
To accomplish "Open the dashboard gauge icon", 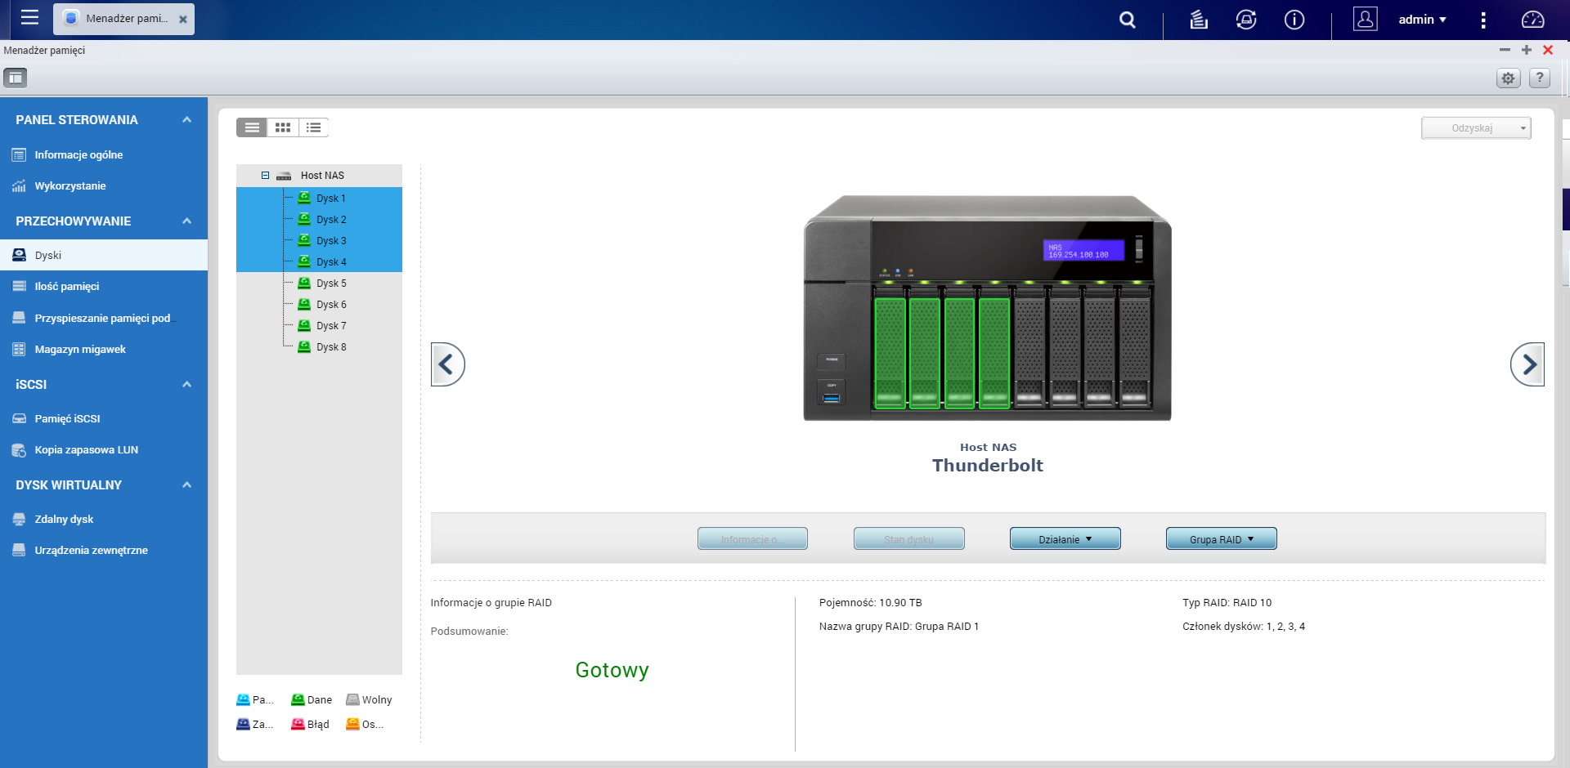I will click(x=1533, y=20).
